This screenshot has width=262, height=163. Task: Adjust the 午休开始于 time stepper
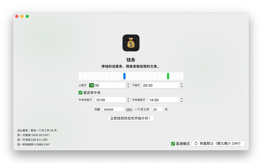(x=128, y=100)
